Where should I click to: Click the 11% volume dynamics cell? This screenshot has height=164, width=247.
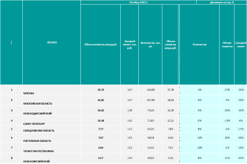click(227, 158)
